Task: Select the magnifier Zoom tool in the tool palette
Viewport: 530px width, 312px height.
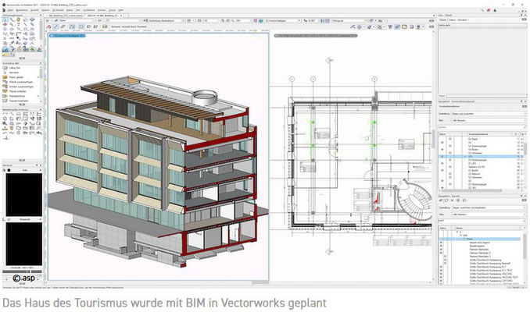Action: point(12,20)
